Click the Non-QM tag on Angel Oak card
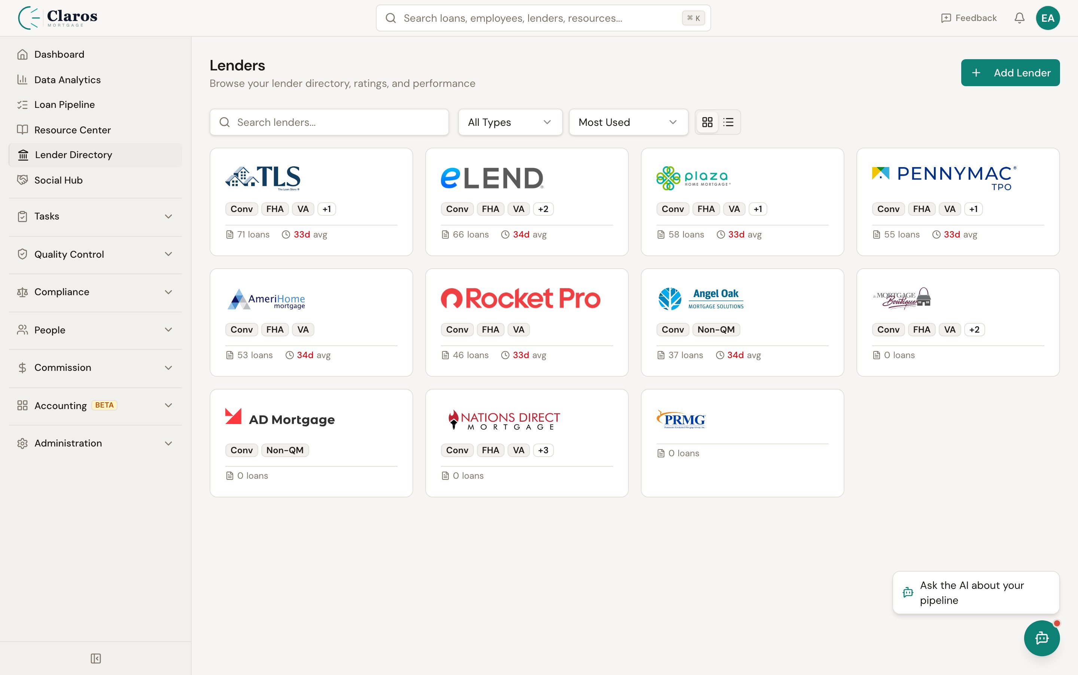Image resolution: width=1078 pixels, height=675 pixels. 716,330
